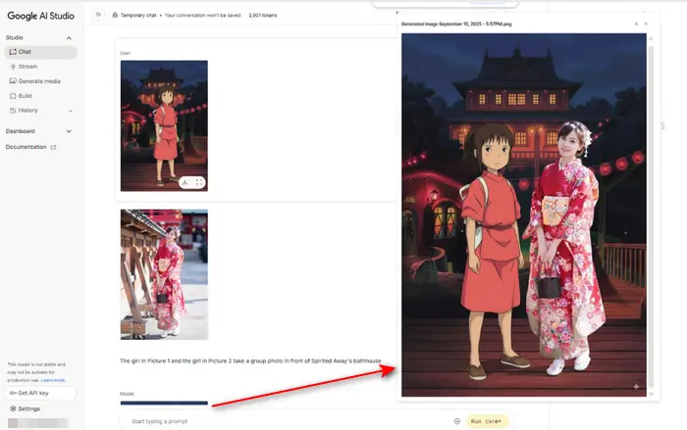This screenshot has width=687, height=430.
Task: Open Settings in the sidebar
Action: pos(25,408)
